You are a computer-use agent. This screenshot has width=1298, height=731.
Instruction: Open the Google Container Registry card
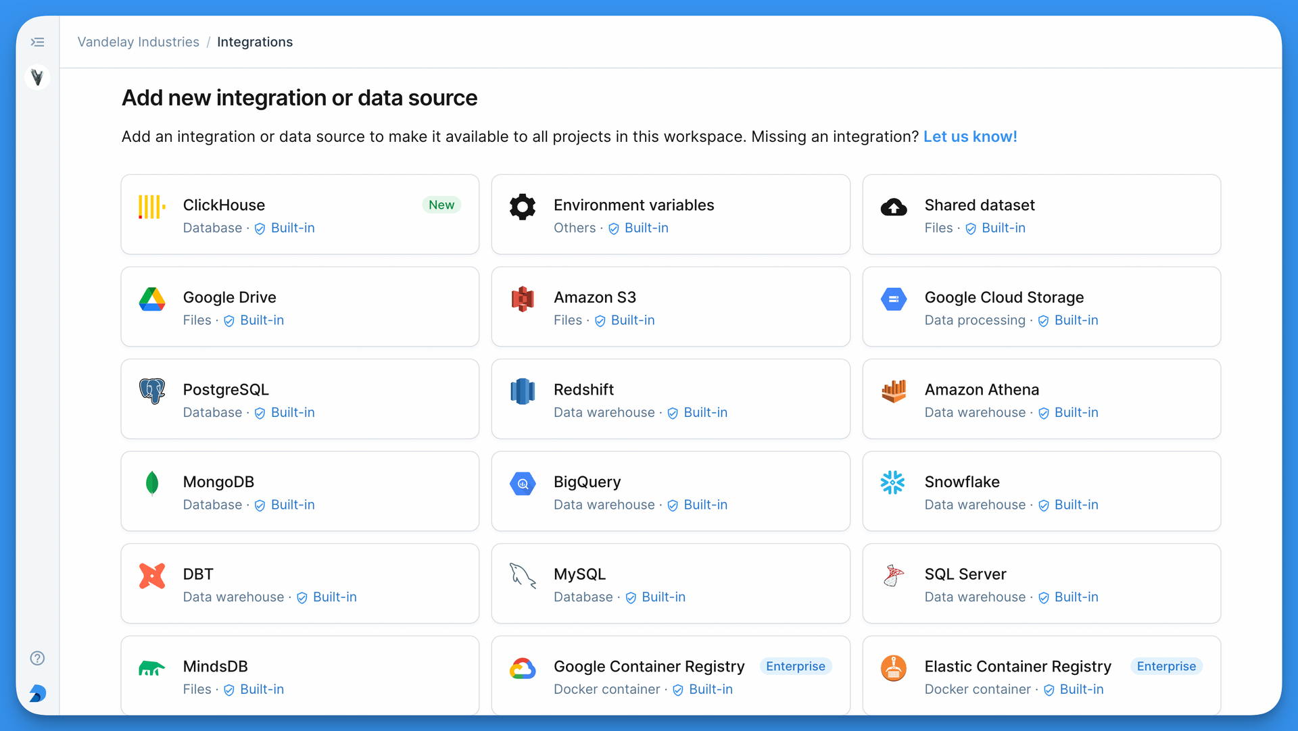coord(670,675)
